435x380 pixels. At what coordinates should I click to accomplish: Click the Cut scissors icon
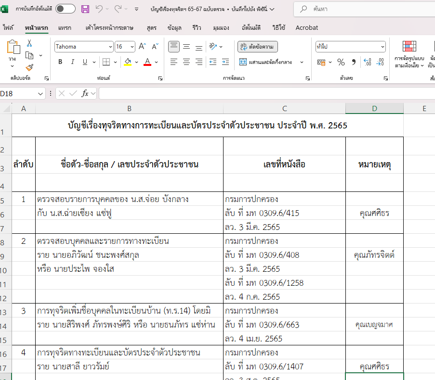coord(29,43)
